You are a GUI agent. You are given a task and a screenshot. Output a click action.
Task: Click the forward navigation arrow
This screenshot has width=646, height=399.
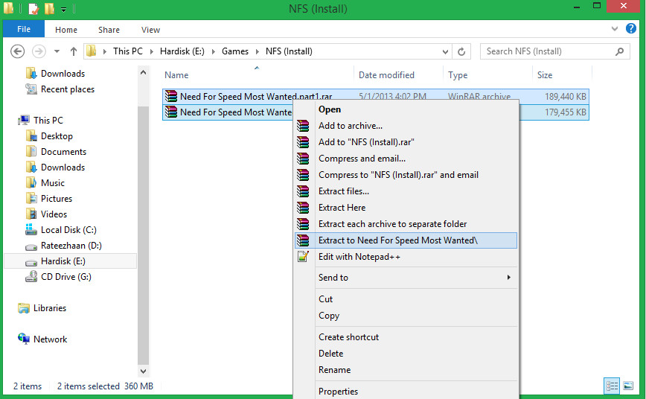click(39, 51)
